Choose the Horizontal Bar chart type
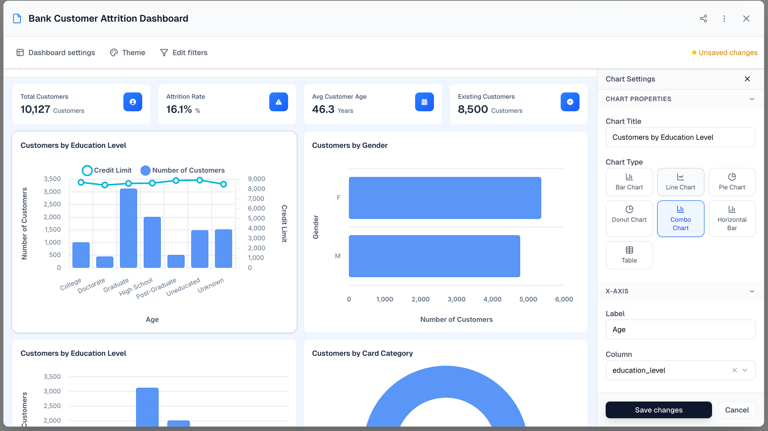Image resolution: width=768 pixels, height=431 pixels. coord(732,218)
